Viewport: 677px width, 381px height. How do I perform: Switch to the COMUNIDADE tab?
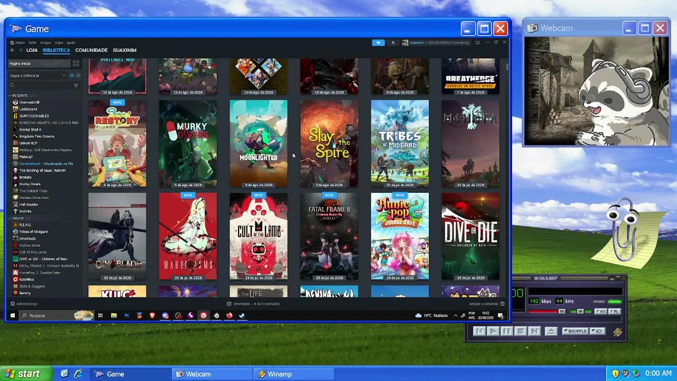pyautogui.click(x=92, y=50)
